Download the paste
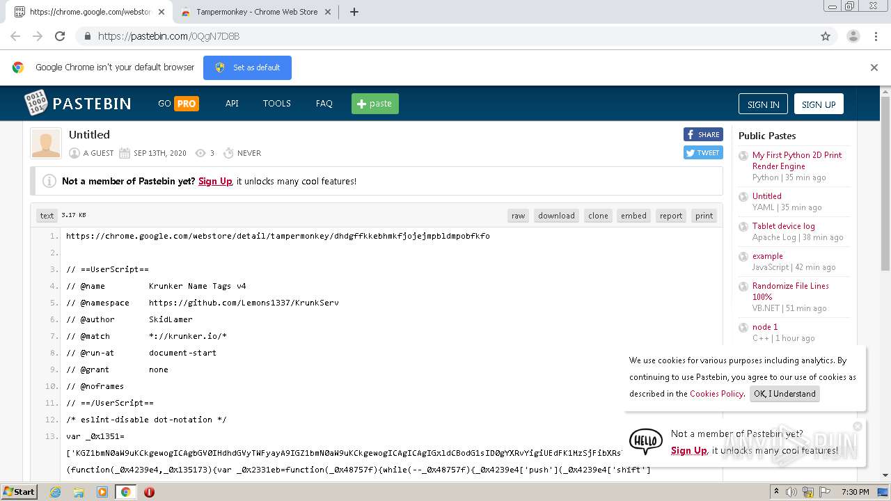The height and width of the screenshot is (501, 891). pyautogui.click(x=556, y=216)
